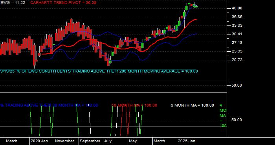Select the green 4 MO MA = 100 label
The height and width of the screenshot is (145, 275).
tap(223, 116)
